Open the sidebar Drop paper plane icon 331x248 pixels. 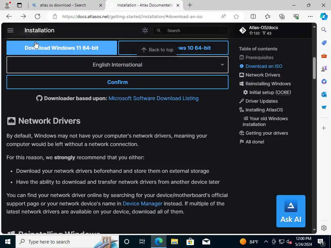pyautogui.click(x=324, y=107)
